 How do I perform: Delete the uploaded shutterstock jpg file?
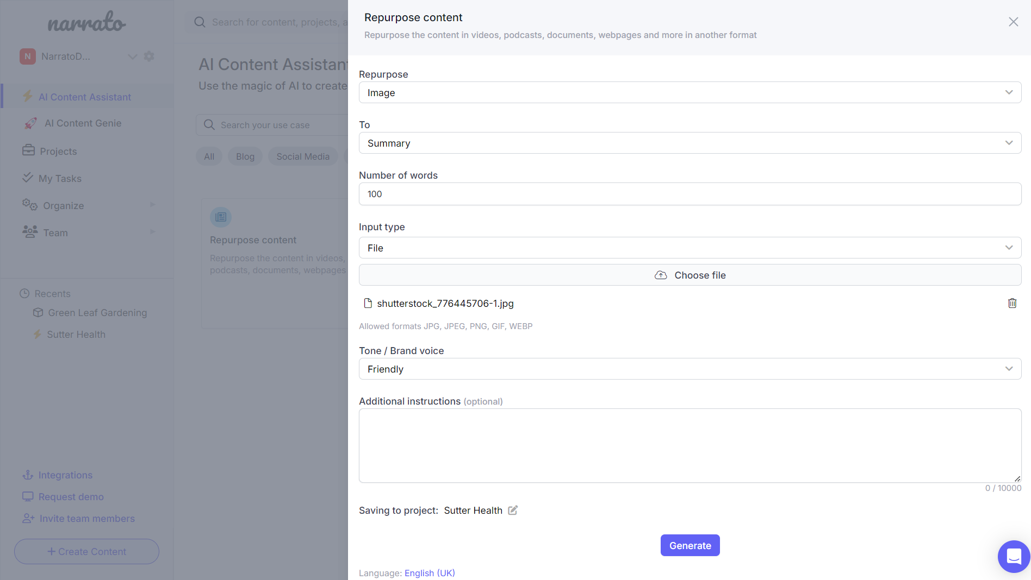pyautogui.click(x=1012, y=303)
